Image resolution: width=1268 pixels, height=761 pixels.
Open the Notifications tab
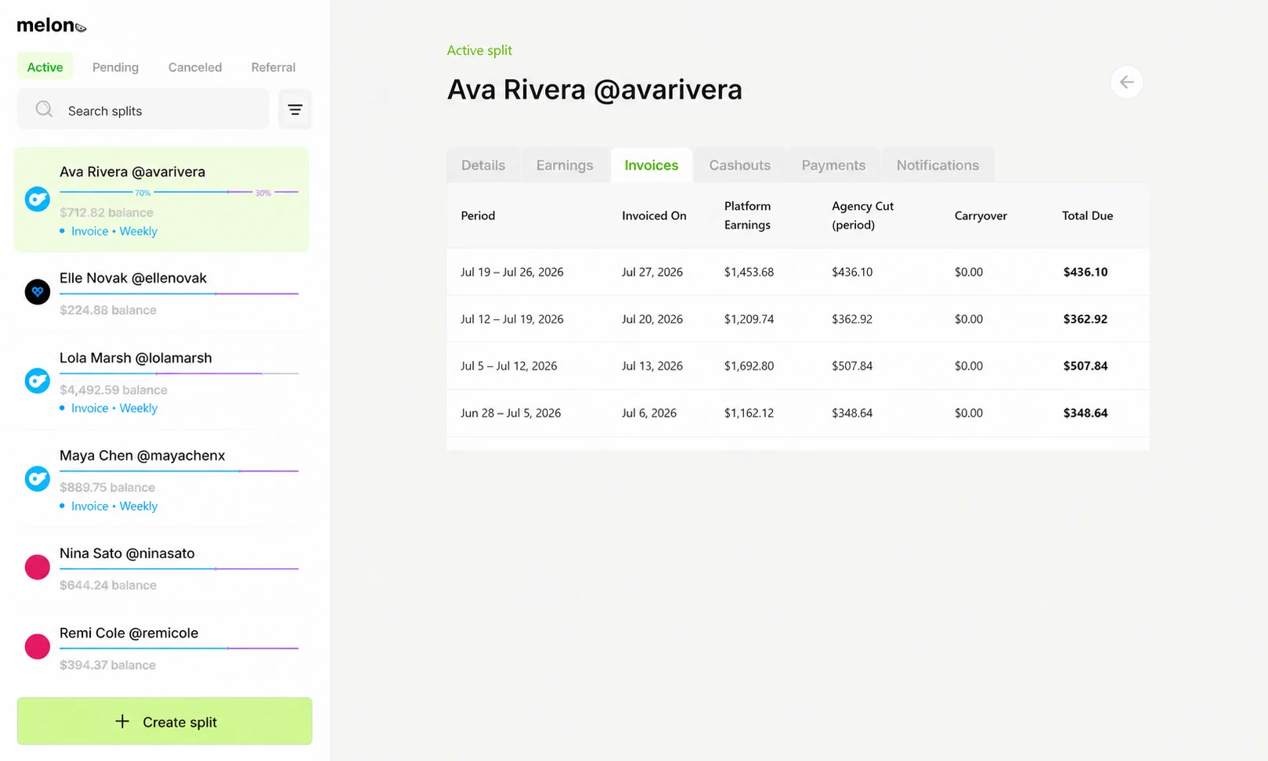pyautogui.click(x=937, y=165)
